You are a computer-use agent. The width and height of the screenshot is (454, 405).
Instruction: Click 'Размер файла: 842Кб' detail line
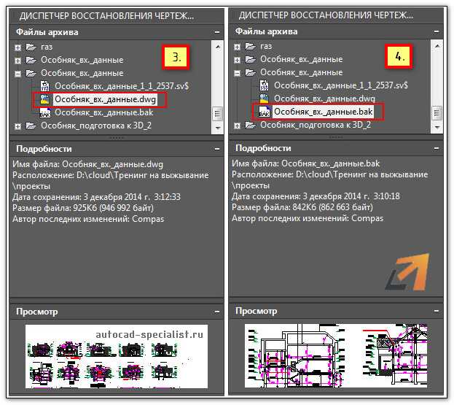(302, 207)
